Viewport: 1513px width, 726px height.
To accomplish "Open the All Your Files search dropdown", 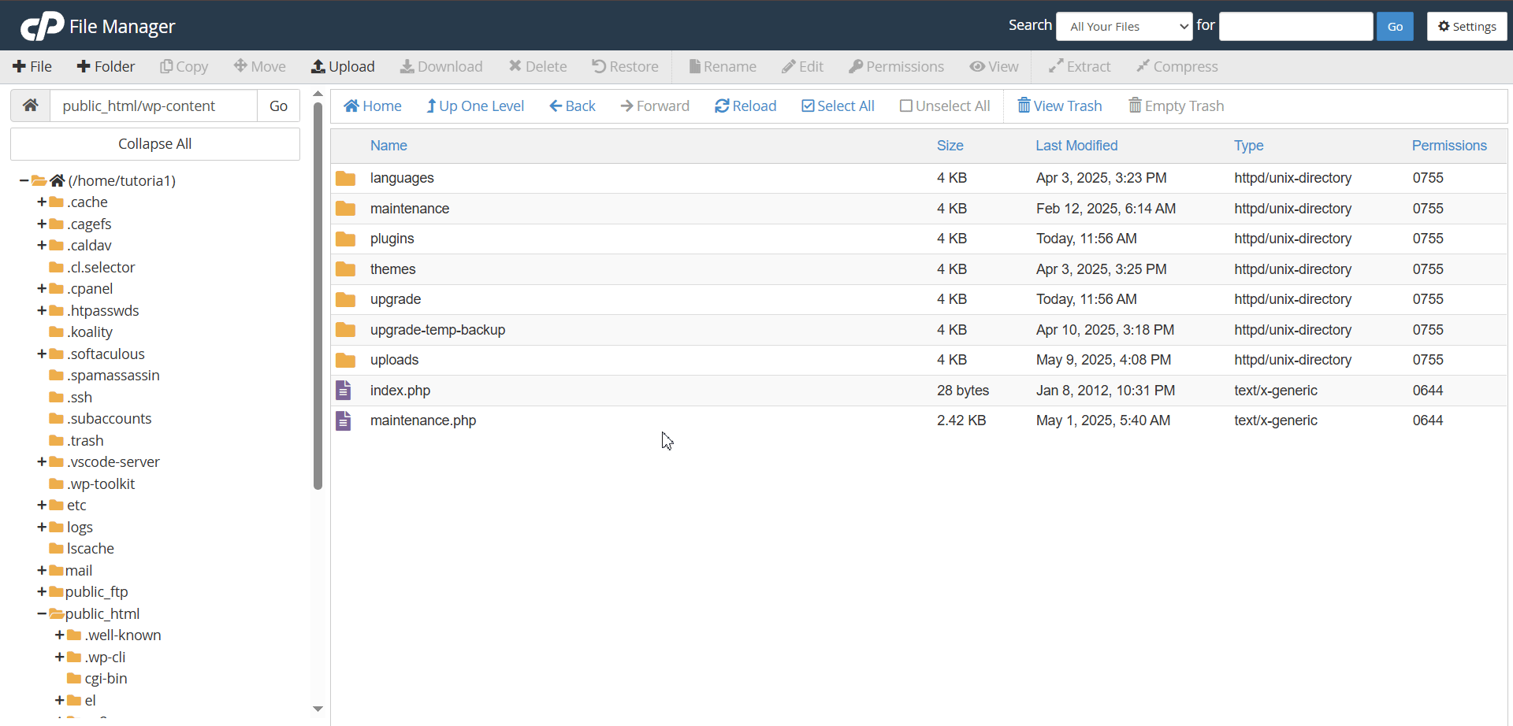I will (1125, 27).
